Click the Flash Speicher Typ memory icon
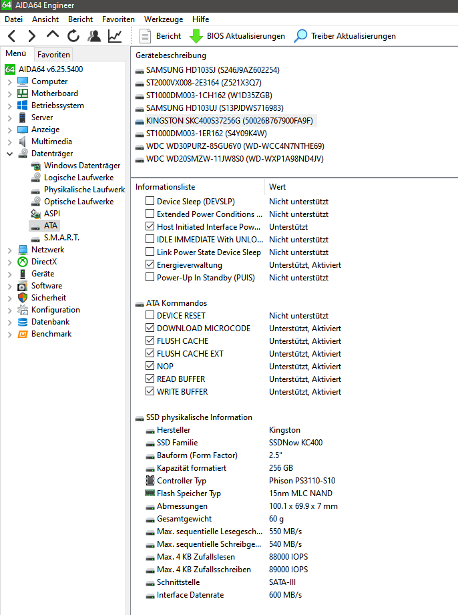Image resolution: width=458 pixels, height=615 pixels. point(150,493)
